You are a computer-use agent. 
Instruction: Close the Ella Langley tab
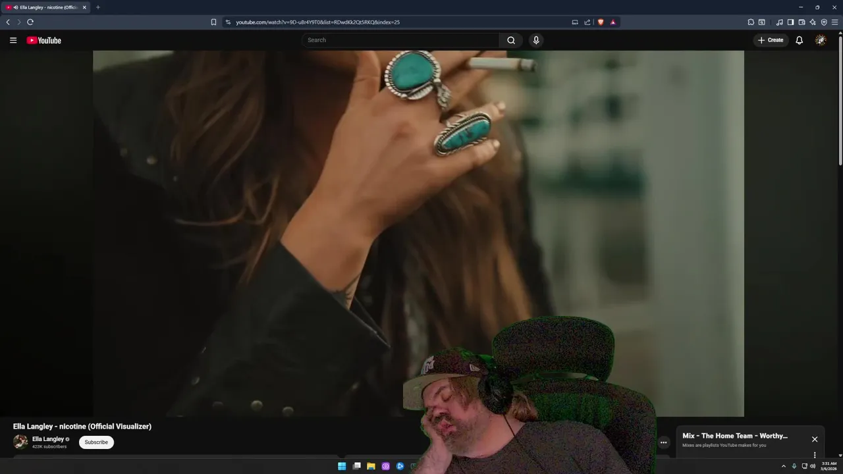(84, 7)
